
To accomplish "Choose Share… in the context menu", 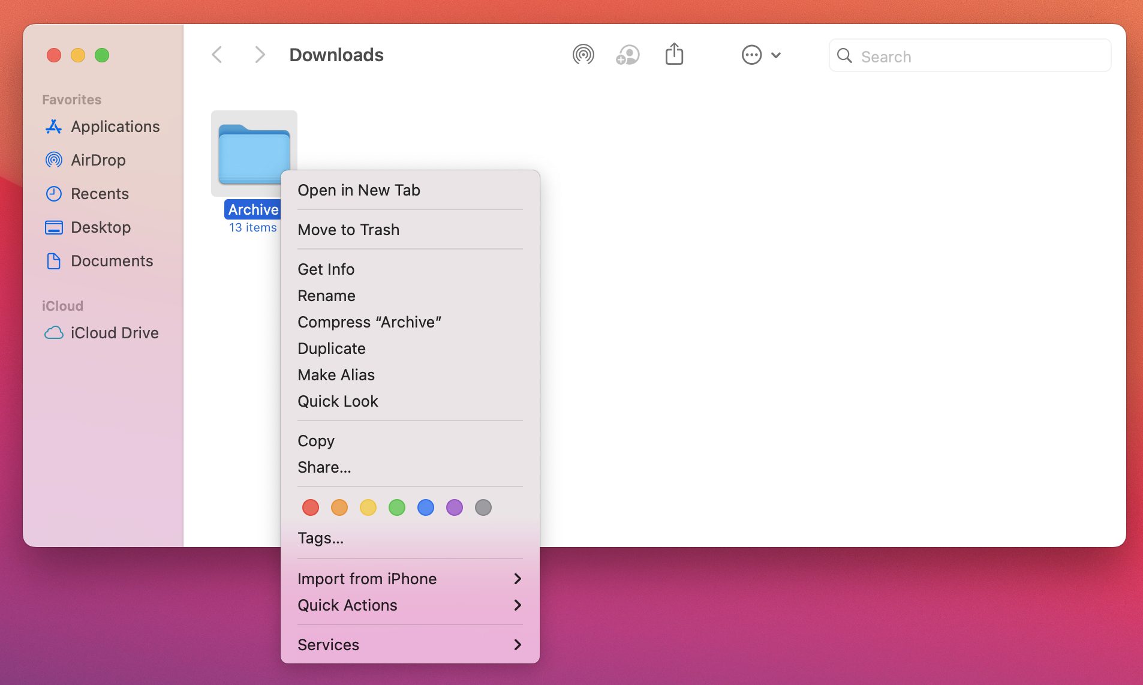I will pos(410,467).
